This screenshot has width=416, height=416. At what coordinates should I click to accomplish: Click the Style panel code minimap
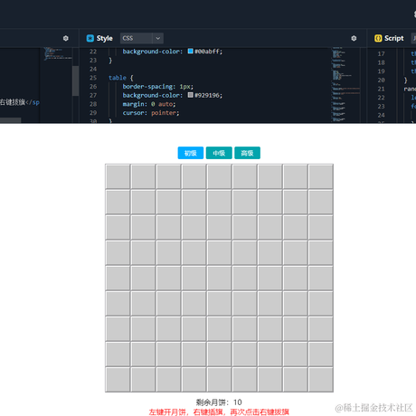click(x=345, y=84)
